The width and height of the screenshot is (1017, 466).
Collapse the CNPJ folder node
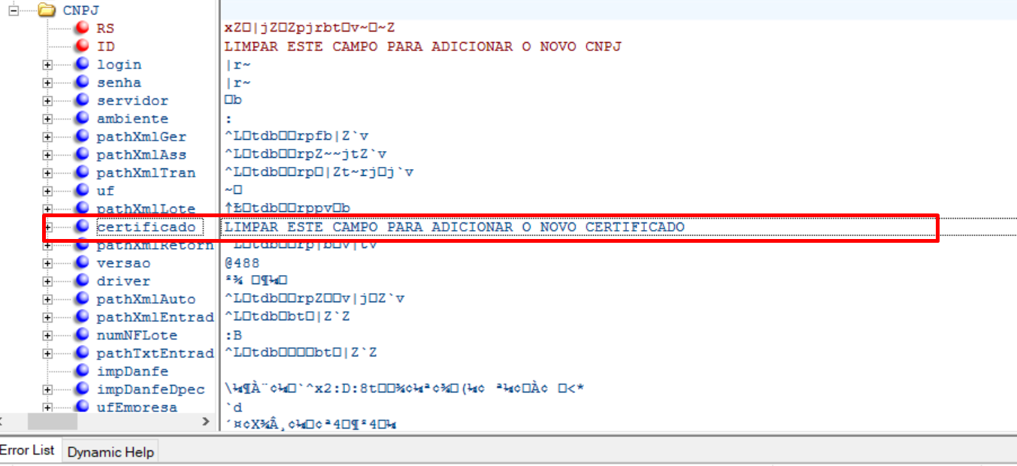[14, 11]
